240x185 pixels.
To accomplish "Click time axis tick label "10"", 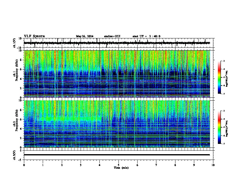I will [213, 165].
